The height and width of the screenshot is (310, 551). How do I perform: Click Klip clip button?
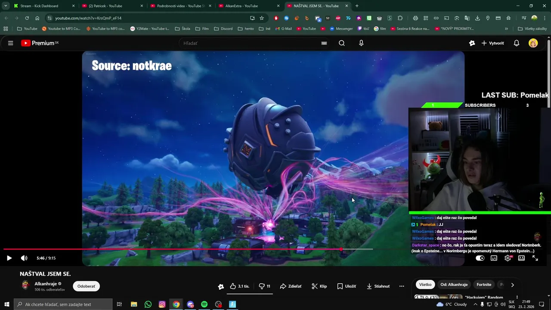click(319, 286)
